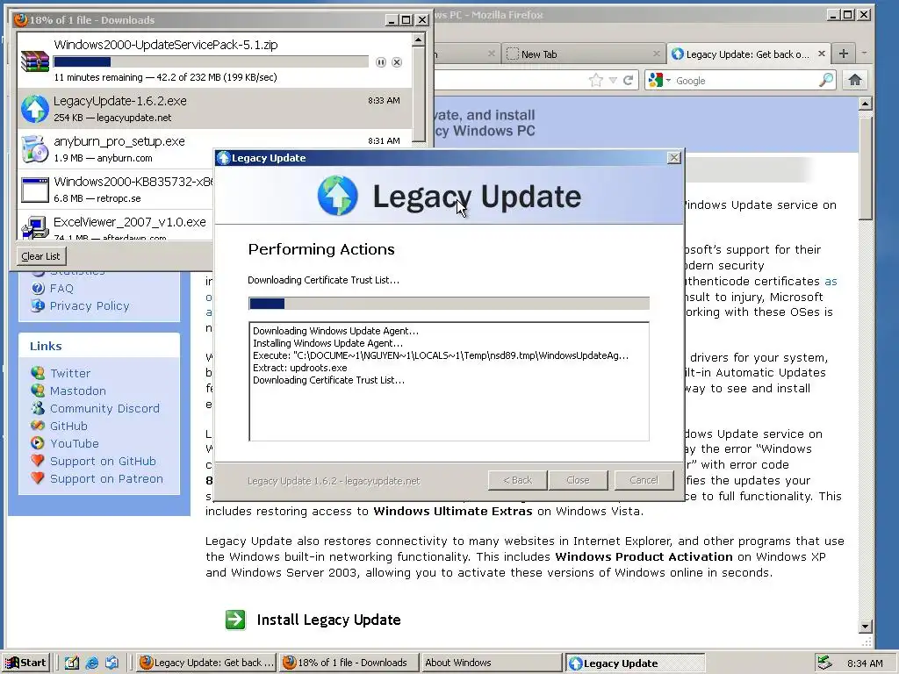Open the Support on GitHub link

(x=104, y=461)
